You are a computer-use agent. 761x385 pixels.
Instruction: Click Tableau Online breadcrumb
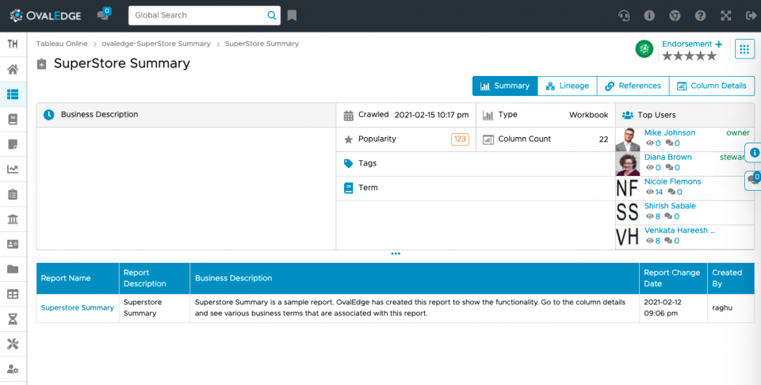pyautogui.click(x=62, y=44)
